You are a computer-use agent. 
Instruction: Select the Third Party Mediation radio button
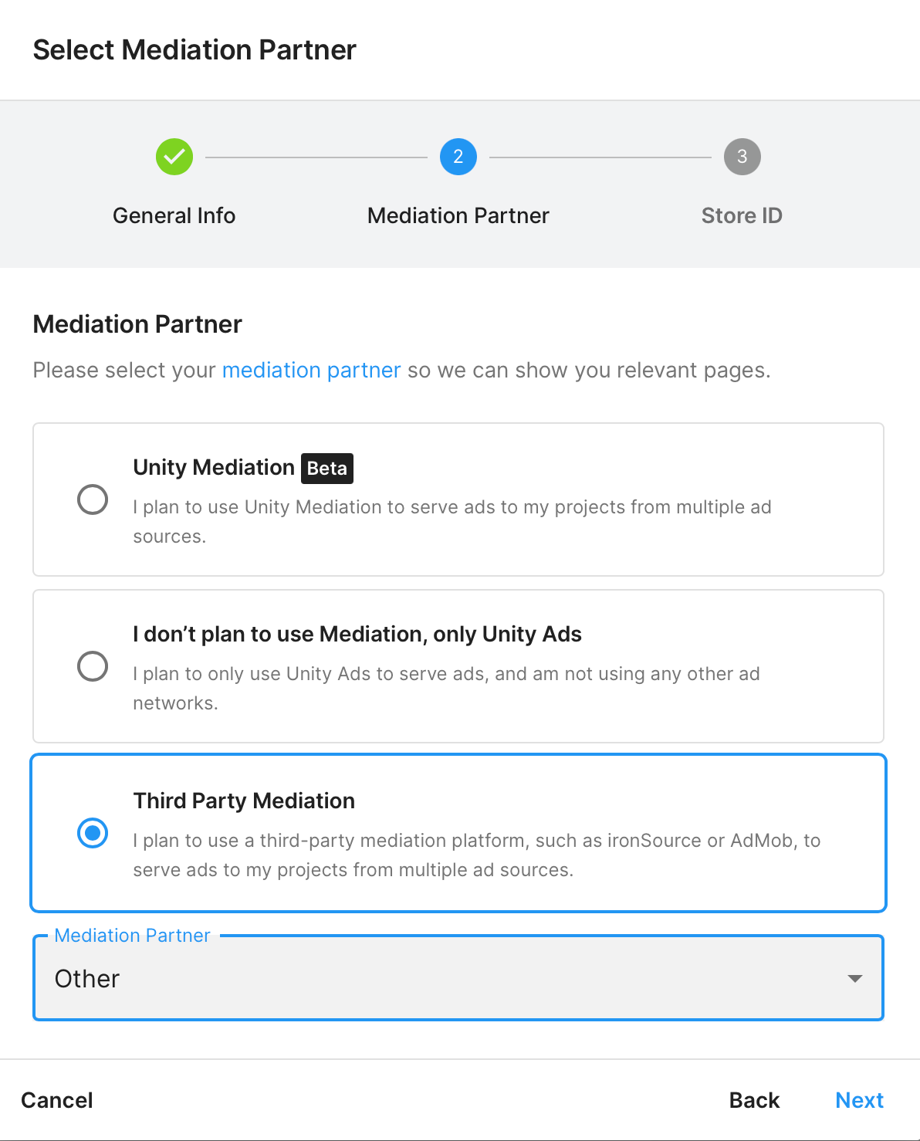point(93,833)
